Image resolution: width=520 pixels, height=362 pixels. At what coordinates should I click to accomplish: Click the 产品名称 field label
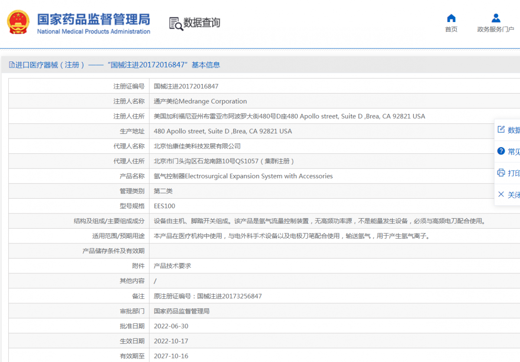132,176
